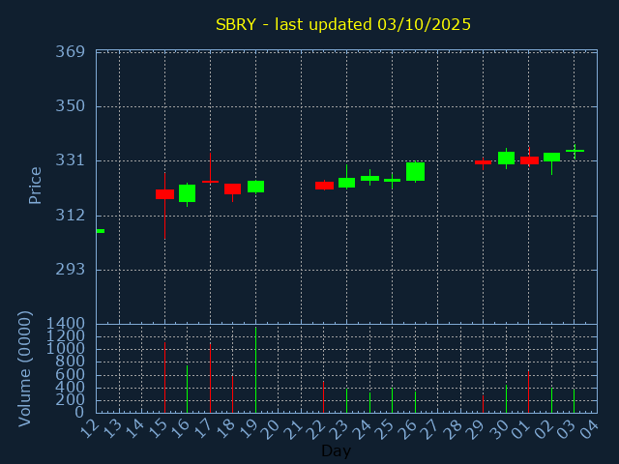Click the red candlestick on day 18
The image size is (619, 464).
[232, 189]
